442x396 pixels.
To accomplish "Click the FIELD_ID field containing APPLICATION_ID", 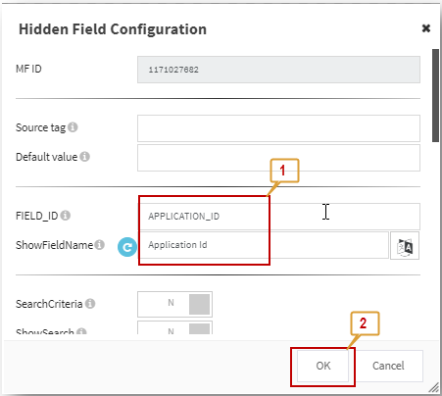I will [x=278, y=217].
